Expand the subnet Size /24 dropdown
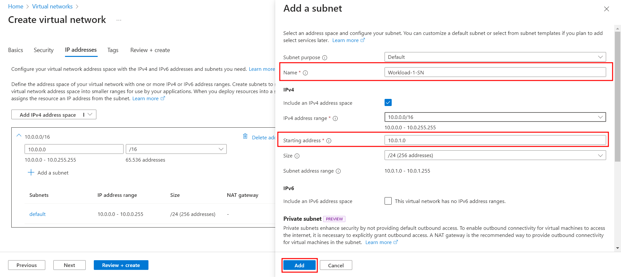The width and height of the screenshot is (621, 277). coord(495,155)
